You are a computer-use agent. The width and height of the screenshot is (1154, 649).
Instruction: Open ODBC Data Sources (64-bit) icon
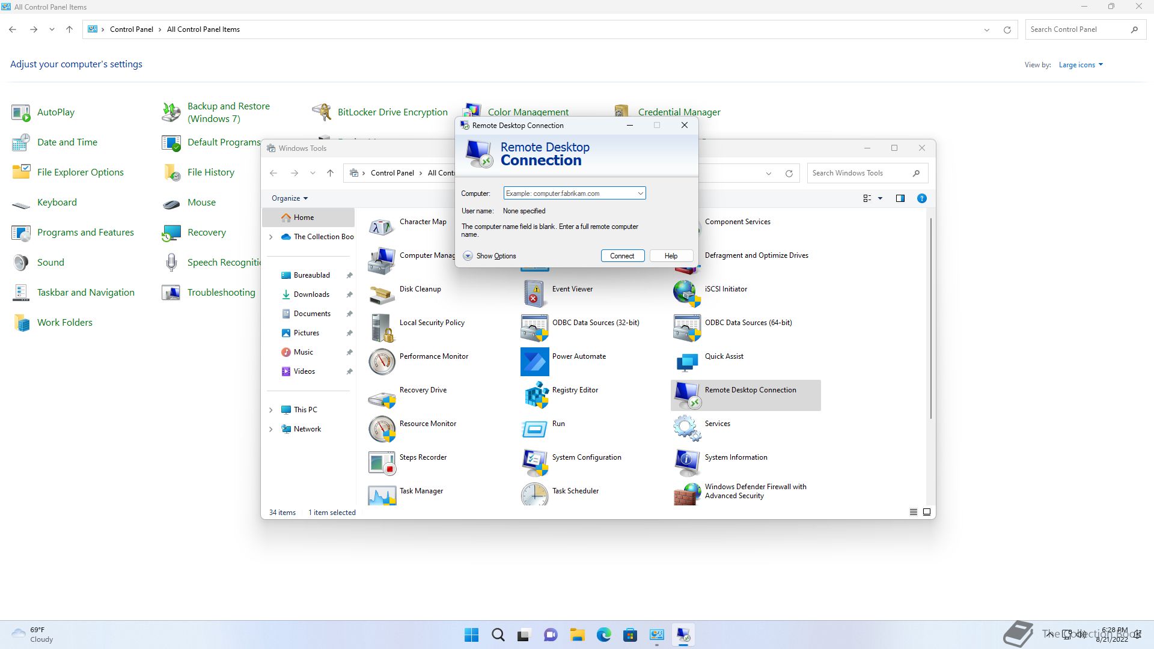pyautogui.click(x=687, y=328)
